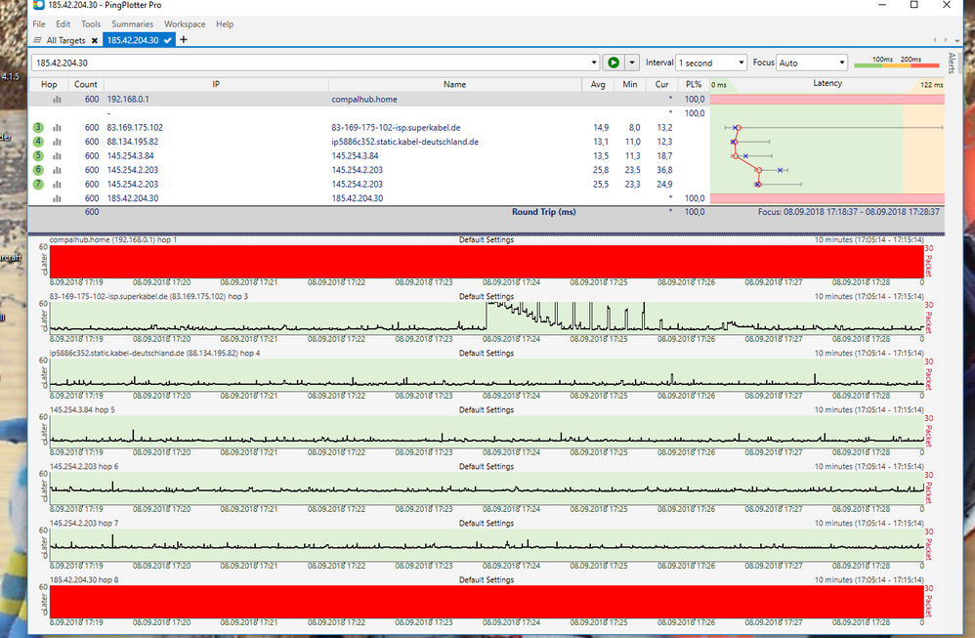
Task: Open the Alerts side panel
Action: (x=953, y=64)
